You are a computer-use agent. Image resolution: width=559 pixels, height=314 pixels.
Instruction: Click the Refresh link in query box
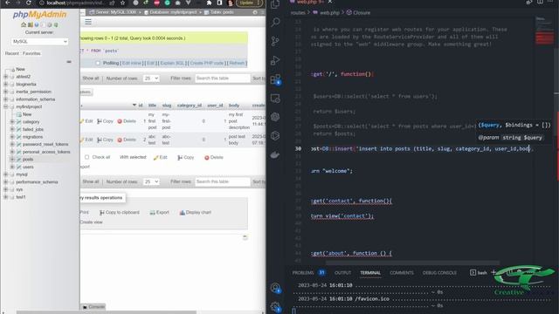point(237,63)
